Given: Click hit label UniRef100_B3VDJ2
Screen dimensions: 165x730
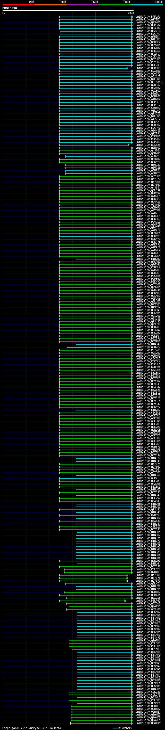Looking at the screenshot, I should pyautogui.click(x=148, y=404).
